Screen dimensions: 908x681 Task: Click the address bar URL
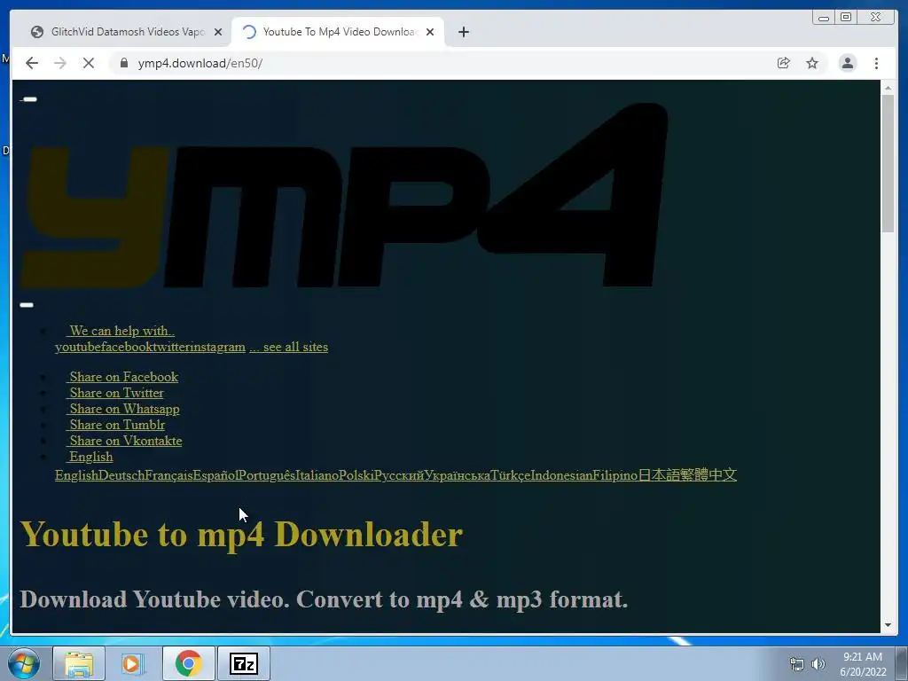(200, 63)
